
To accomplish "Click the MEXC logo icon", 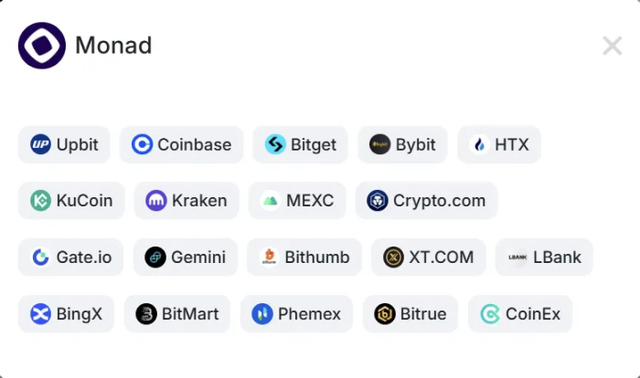I will 271,201.
